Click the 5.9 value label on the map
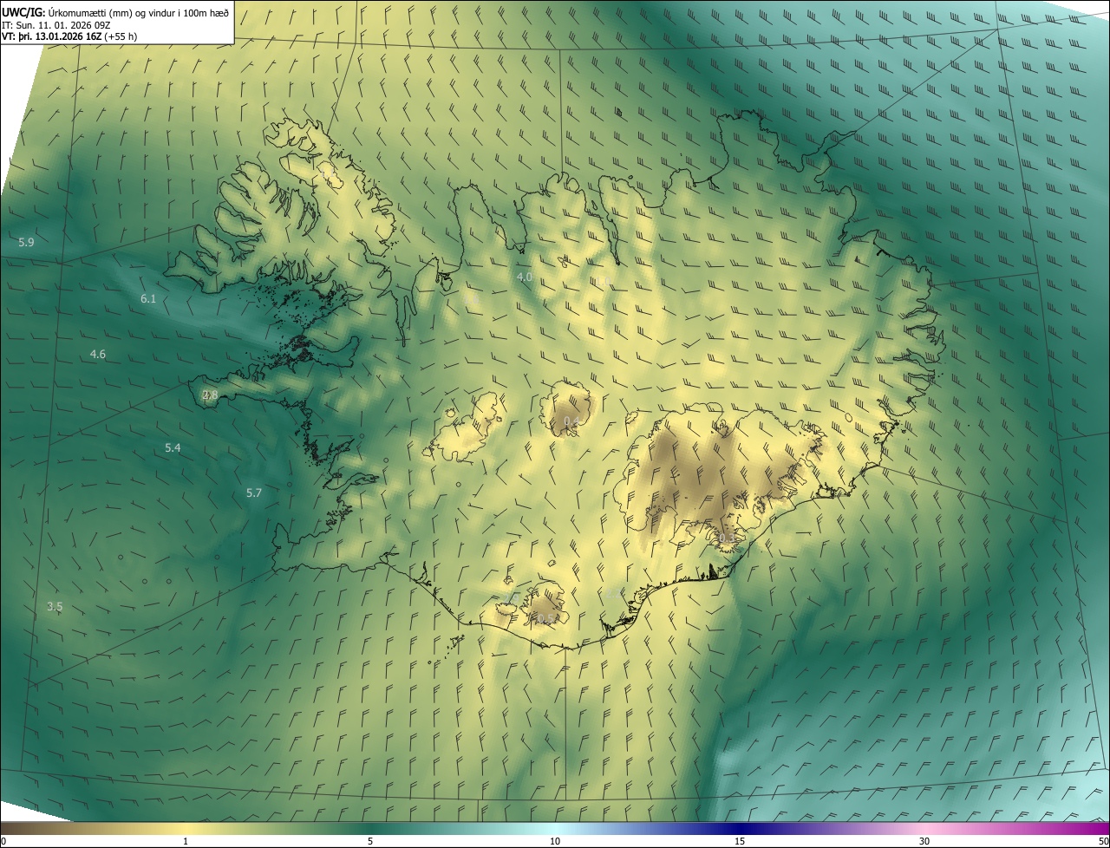The height and width of the screenshot is (848, 1110). tap(26, 242)
